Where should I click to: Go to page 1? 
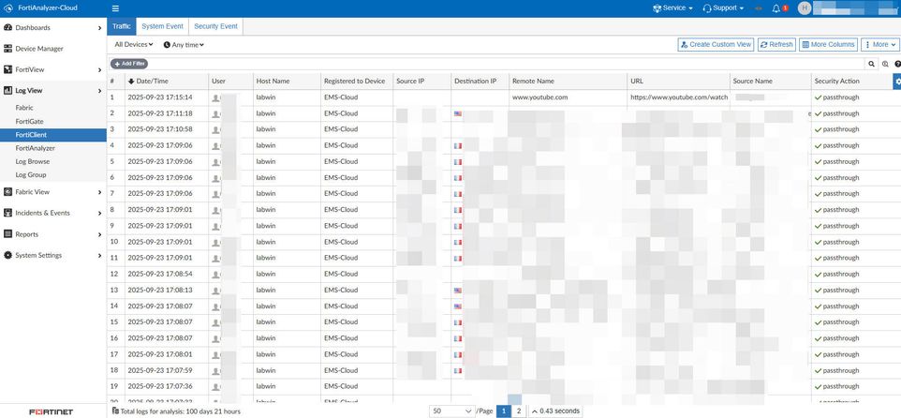click(503, 411)
